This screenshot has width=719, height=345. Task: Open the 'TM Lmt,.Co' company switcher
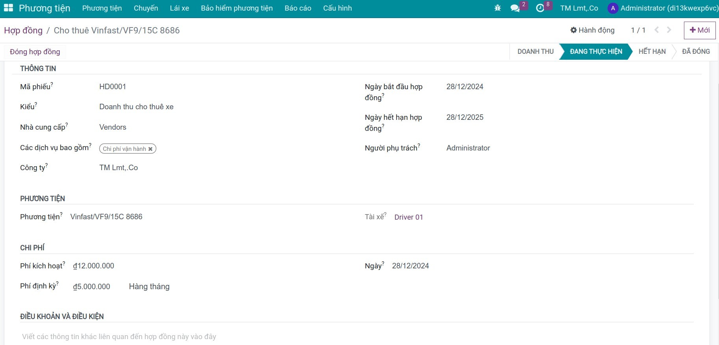point(579,8)
